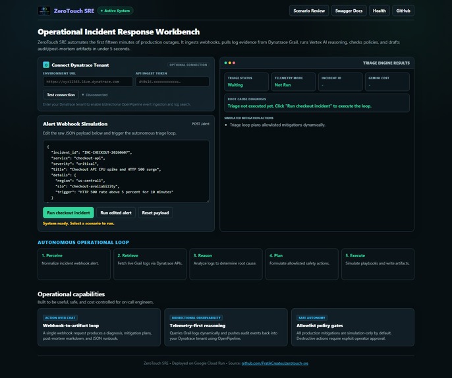Check the Health endpoint button
The width and height of the screenshot is (452, 378).
(380, 11)
